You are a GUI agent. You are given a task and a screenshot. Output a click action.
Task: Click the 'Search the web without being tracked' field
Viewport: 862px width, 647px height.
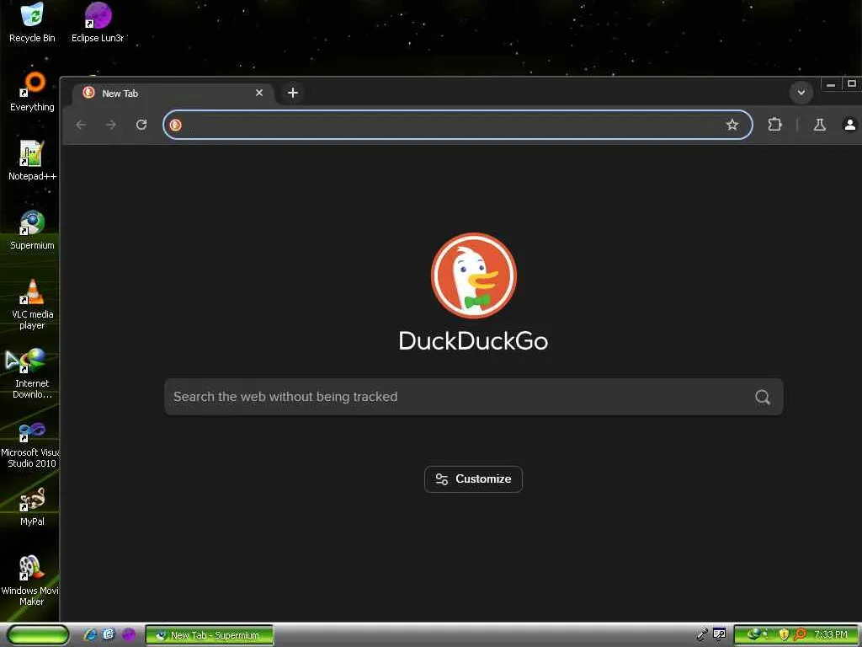[474, 397]
